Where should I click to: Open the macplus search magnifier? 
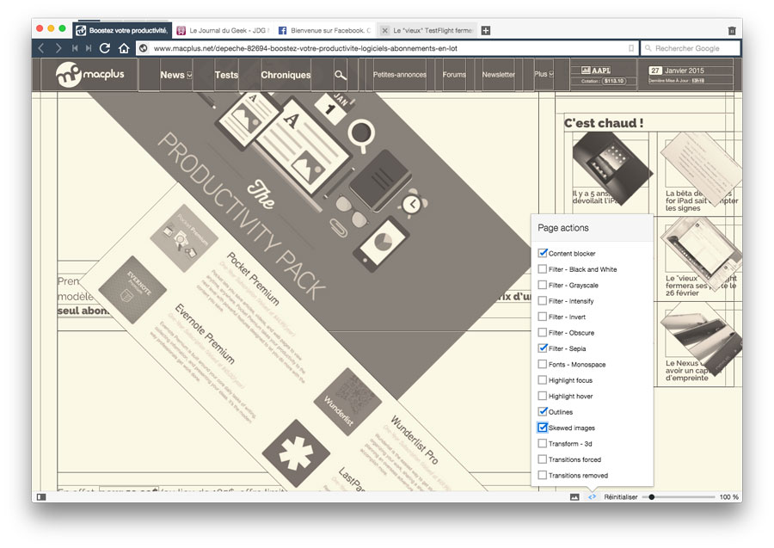341,75
